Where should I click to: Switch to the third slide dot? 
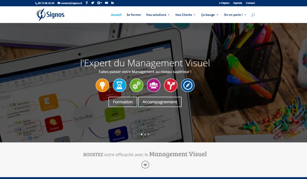click(148, 134)
